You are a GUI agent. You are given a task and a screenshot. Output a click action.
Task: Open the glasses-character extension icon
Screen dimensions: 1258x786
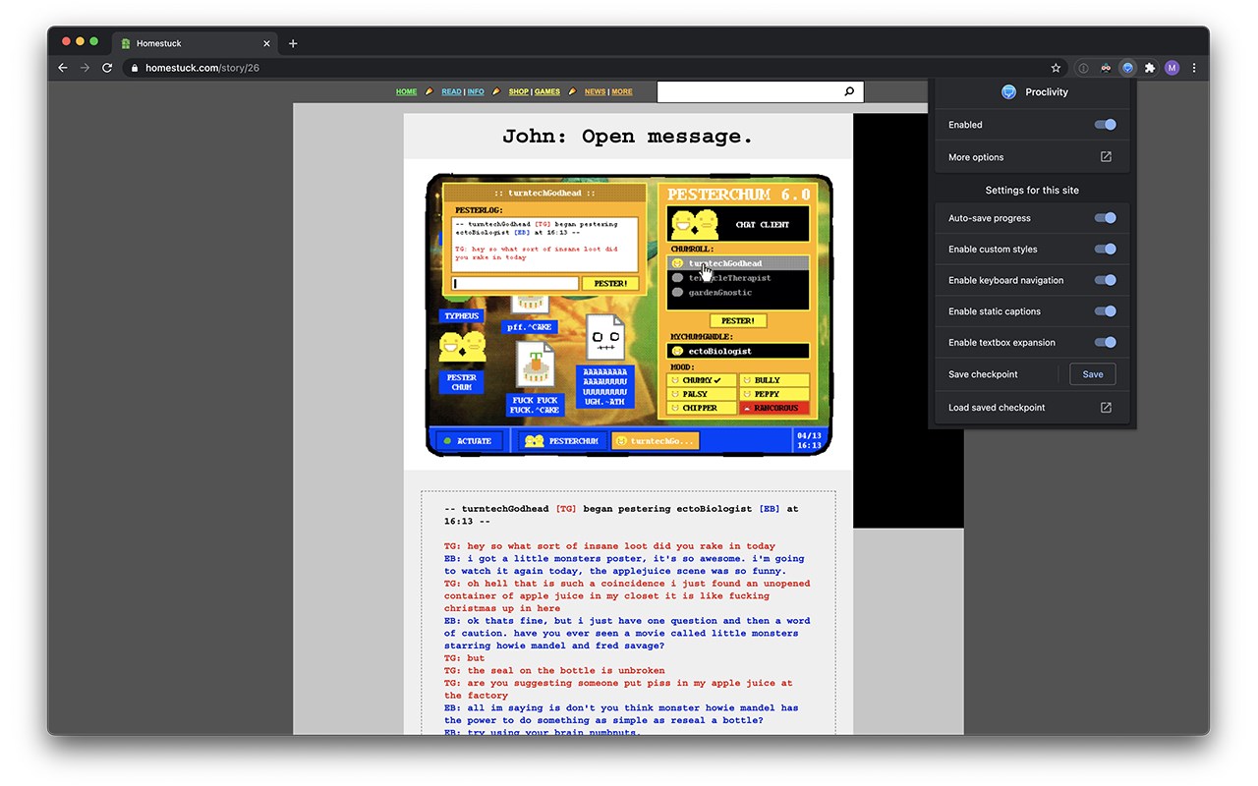tap(1106, 68)
